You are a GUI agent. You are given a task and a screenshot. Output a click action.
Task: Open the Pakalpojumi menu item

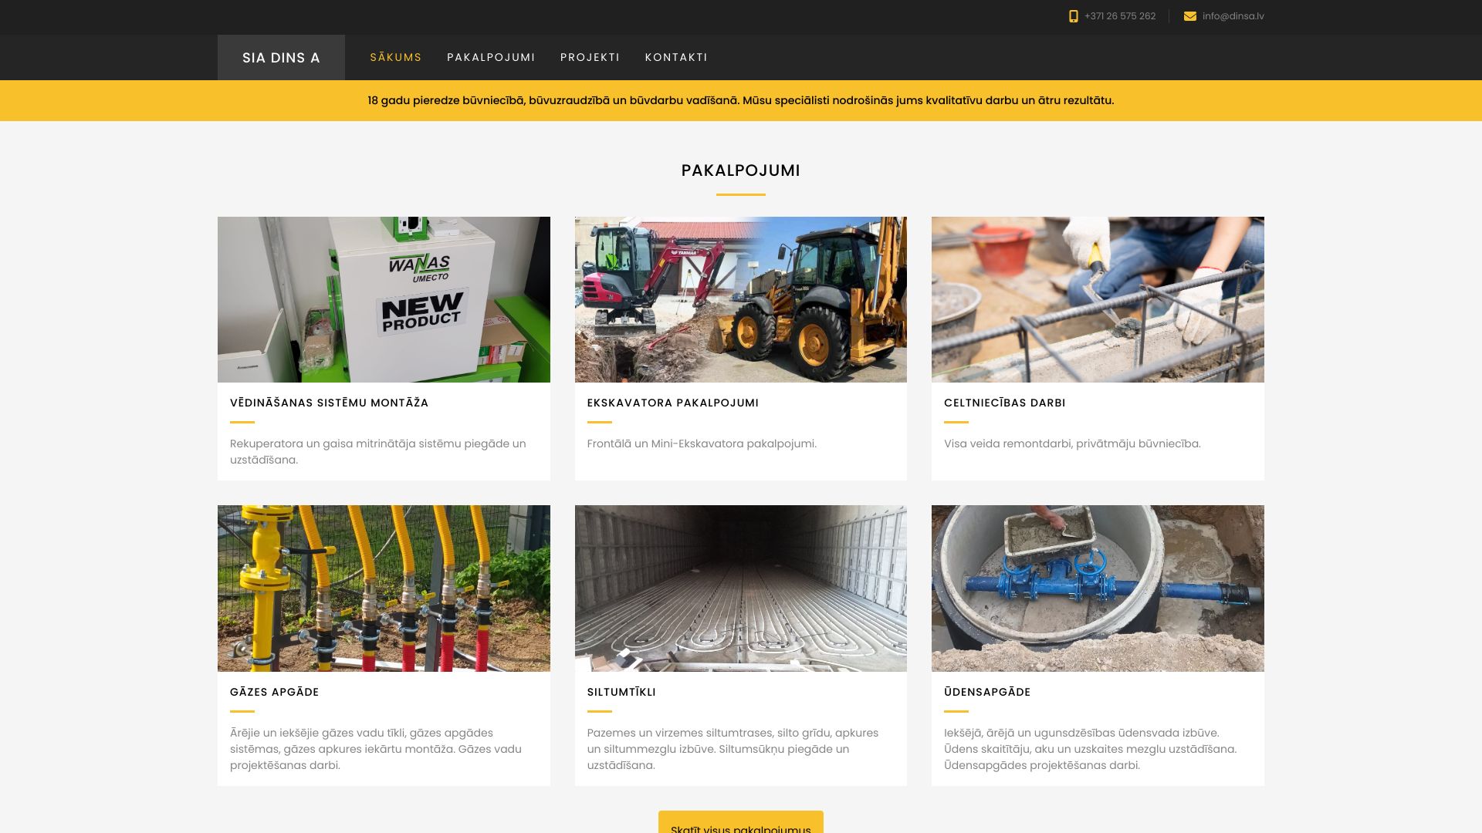point(491,57)
